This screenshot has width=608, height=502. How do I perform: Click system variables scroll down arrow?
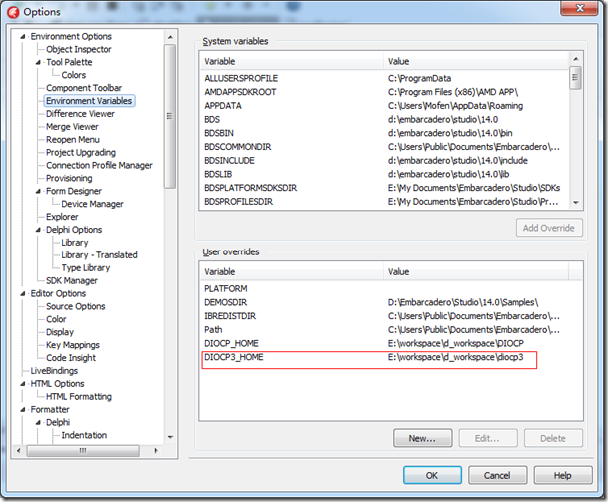point(576,202)
